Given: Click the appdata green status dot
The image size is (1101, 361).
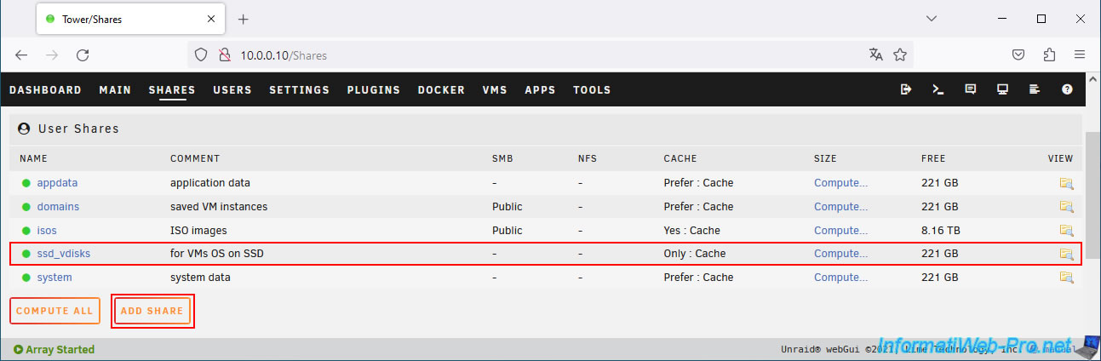Looking at the screenshot, I should 26,183.
